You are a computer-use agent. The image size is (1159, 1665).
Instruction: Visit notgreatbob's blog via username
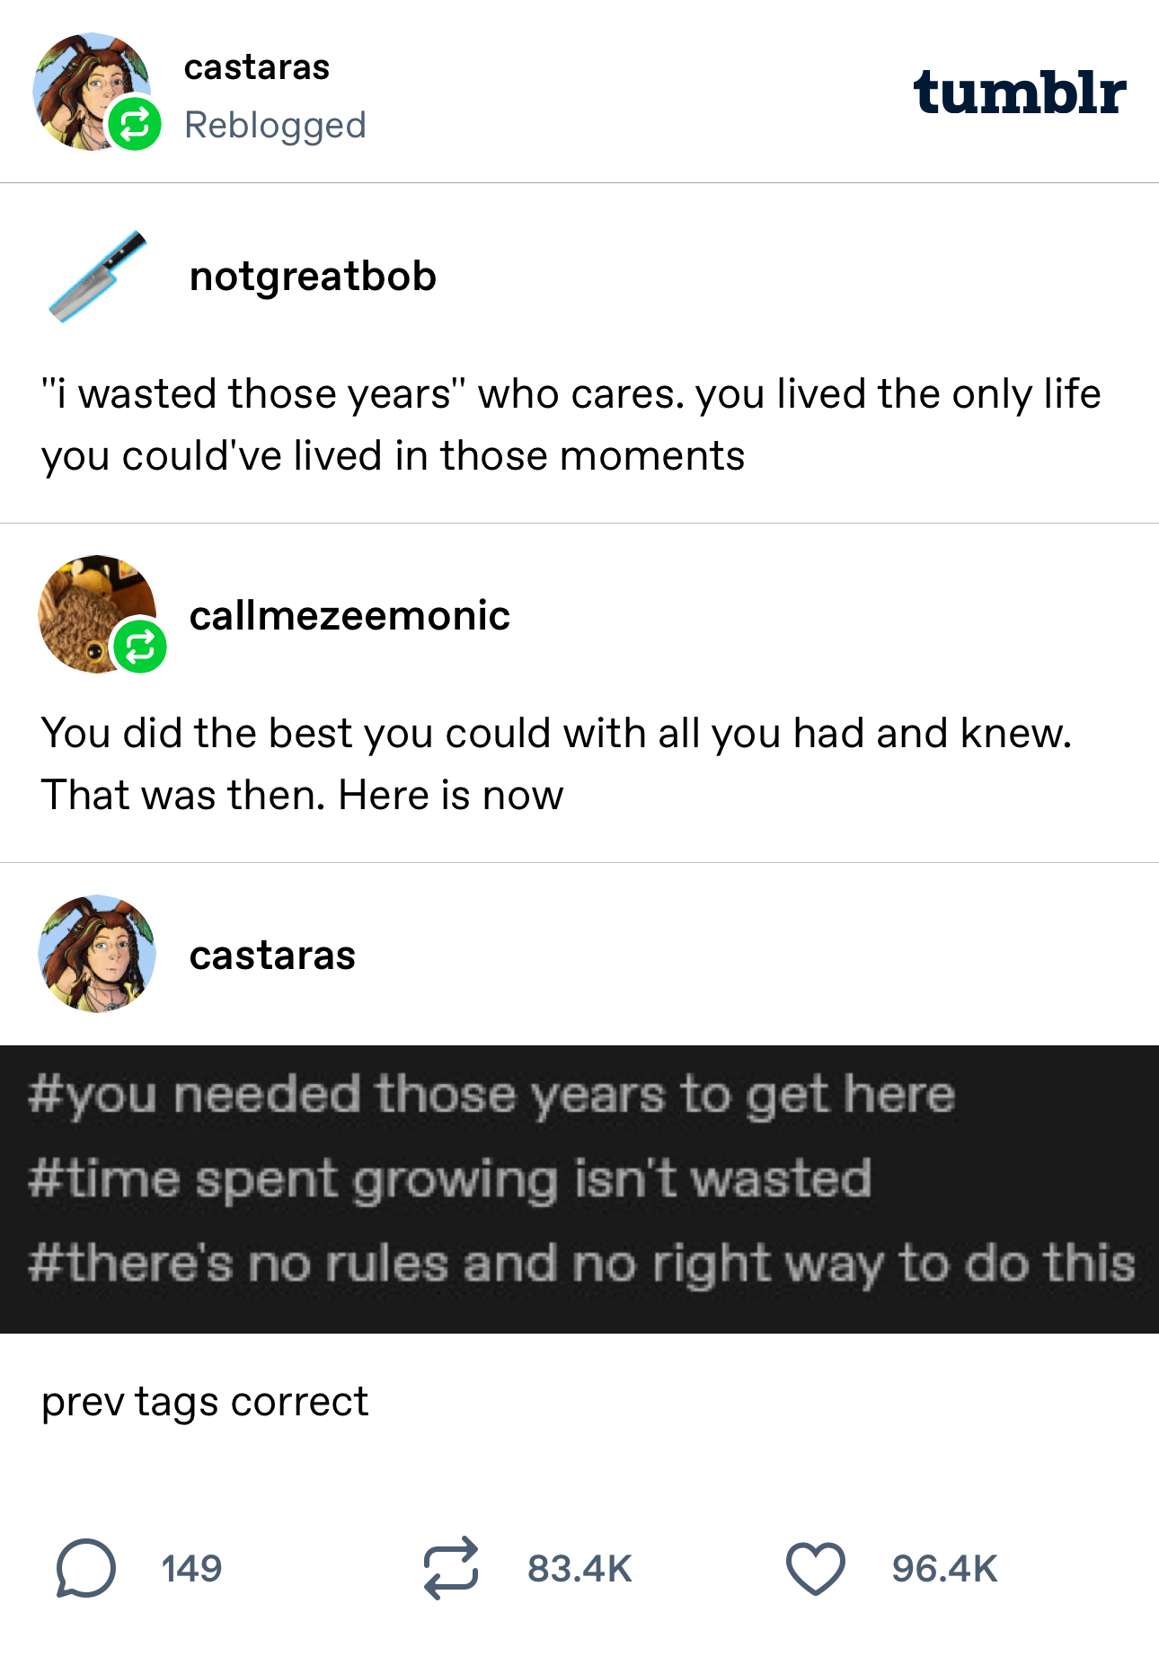(x=313, y=276)
